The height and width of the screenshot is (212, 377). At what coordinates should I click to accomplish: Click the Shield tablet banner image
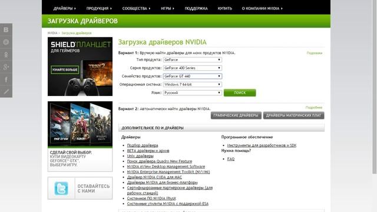80,67
